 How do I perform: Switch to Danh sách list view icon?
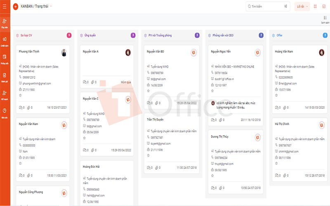tap(325, 19)
